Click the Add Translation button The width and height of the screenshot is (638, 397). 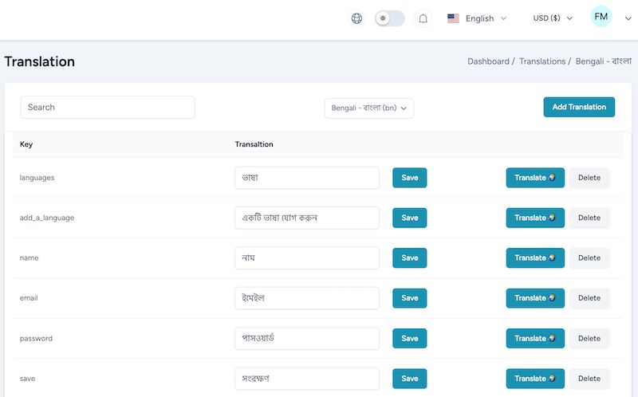click(579, 107)
